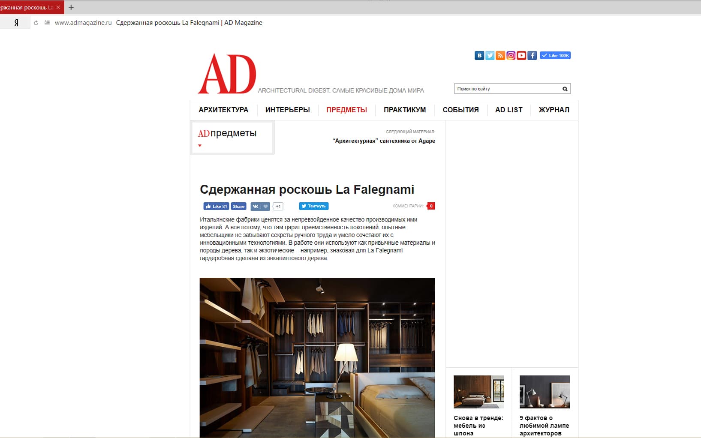
Task: Open next article about Agape сантехника
Action: click(x=383, y=141)
